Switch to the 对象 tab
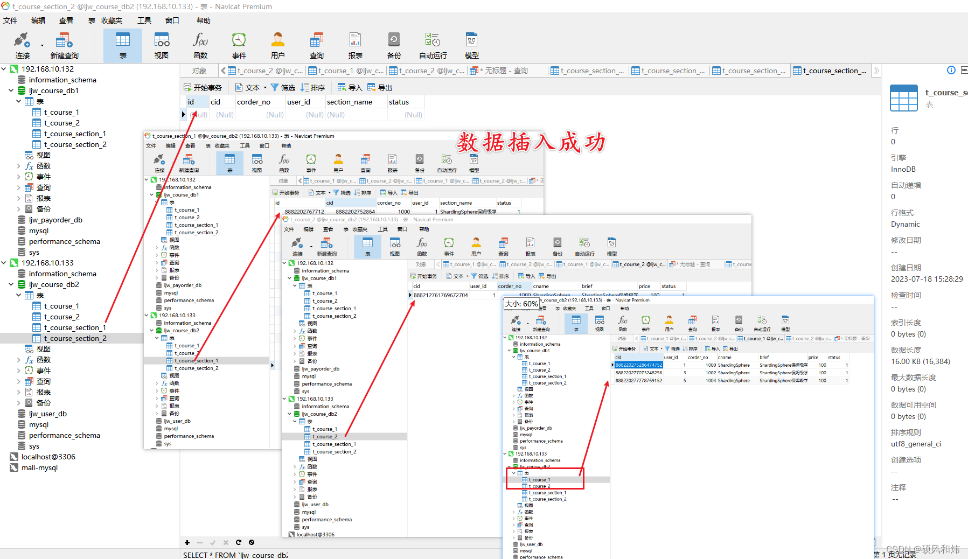The width and height of the screenshot is (968, 559). tap(199, 71)
